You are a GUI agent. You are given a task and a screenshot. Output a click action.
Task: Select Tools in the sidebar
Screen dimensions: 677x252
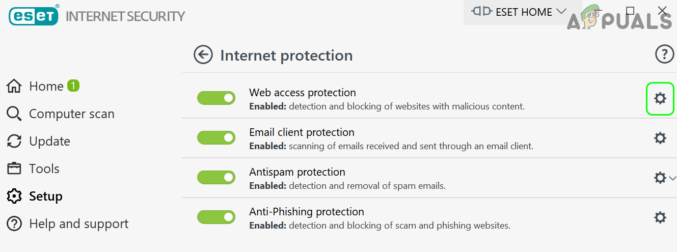(44, 169)
